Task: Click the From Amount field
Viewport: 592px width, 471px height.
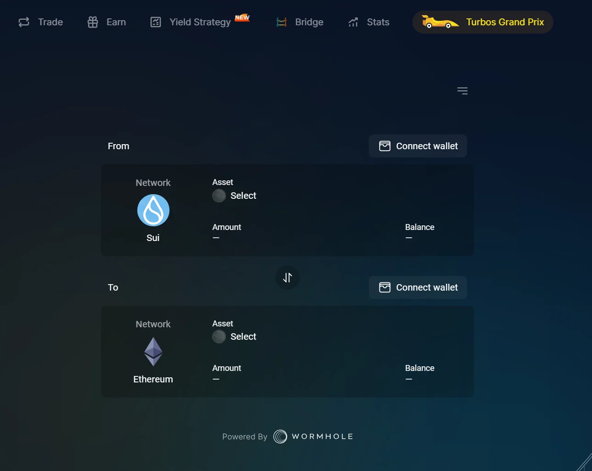Action: pyautogui.click(x=226, y=232)
